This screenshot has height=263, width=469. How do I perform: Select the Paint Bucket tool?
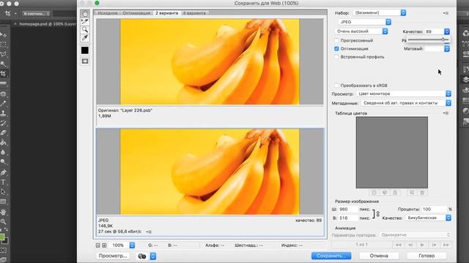pyautogui.click(x=3, y=142)
